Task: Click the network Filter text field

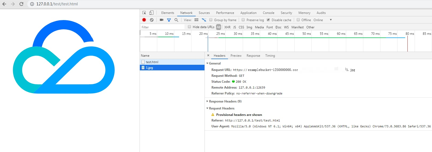Action: coord(163,27)
